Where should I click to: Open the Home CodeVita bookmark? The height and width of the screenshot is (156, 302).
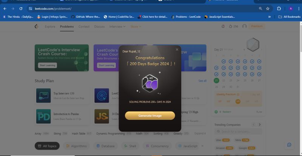pyautogui.click(x=119, y=17)
